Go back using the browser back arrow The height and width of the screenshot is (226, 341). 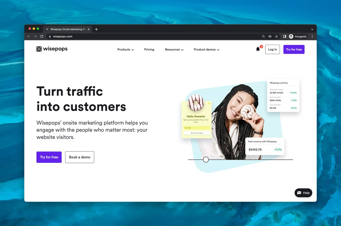click(x=29, y=36)
